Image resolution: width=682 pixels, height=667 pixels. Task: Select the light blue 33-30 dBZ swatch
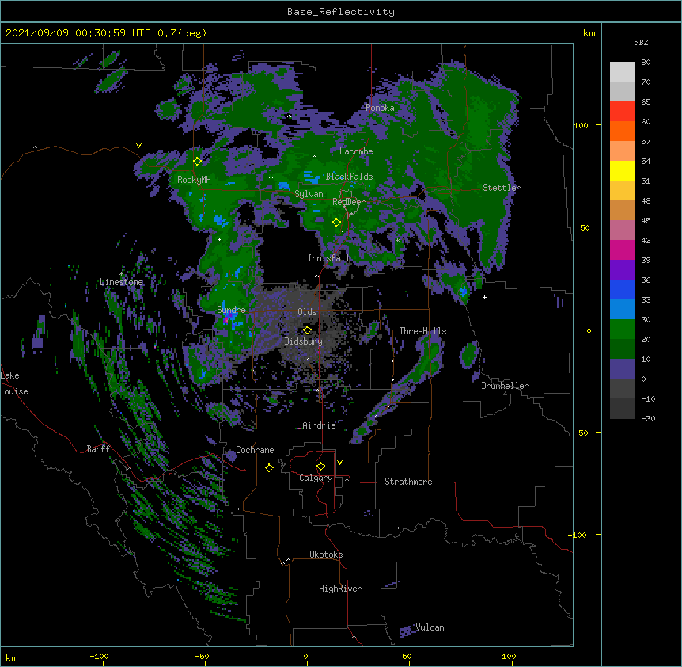click(x=622, y=310)
